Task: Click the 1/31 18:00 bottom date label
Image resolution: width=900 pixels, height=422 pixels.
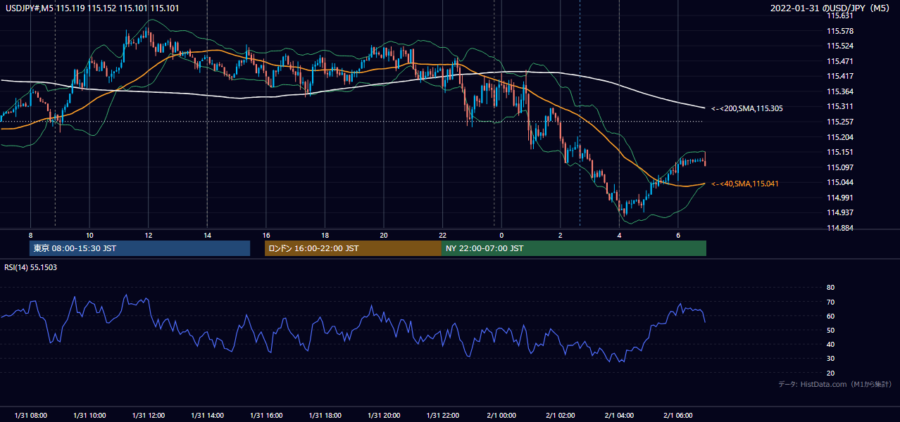Action: 325,416
